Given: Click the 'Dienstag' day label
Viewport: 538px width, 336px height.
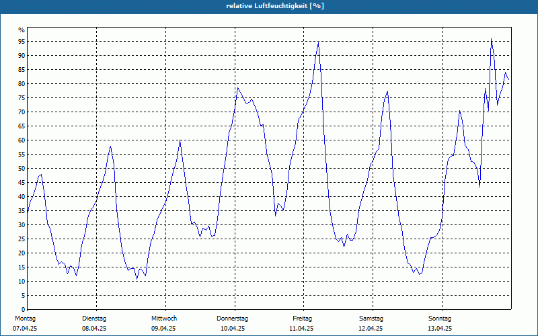Looking at the screenshot, I should point(94,319).
